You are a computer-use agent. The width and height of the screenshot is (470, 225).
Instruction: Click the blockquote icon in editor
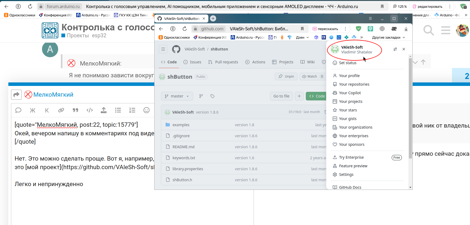(75, 110)
